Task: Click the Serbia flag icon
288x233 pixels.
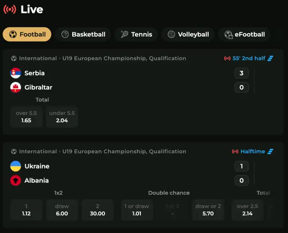Action: tap(16, 73)
